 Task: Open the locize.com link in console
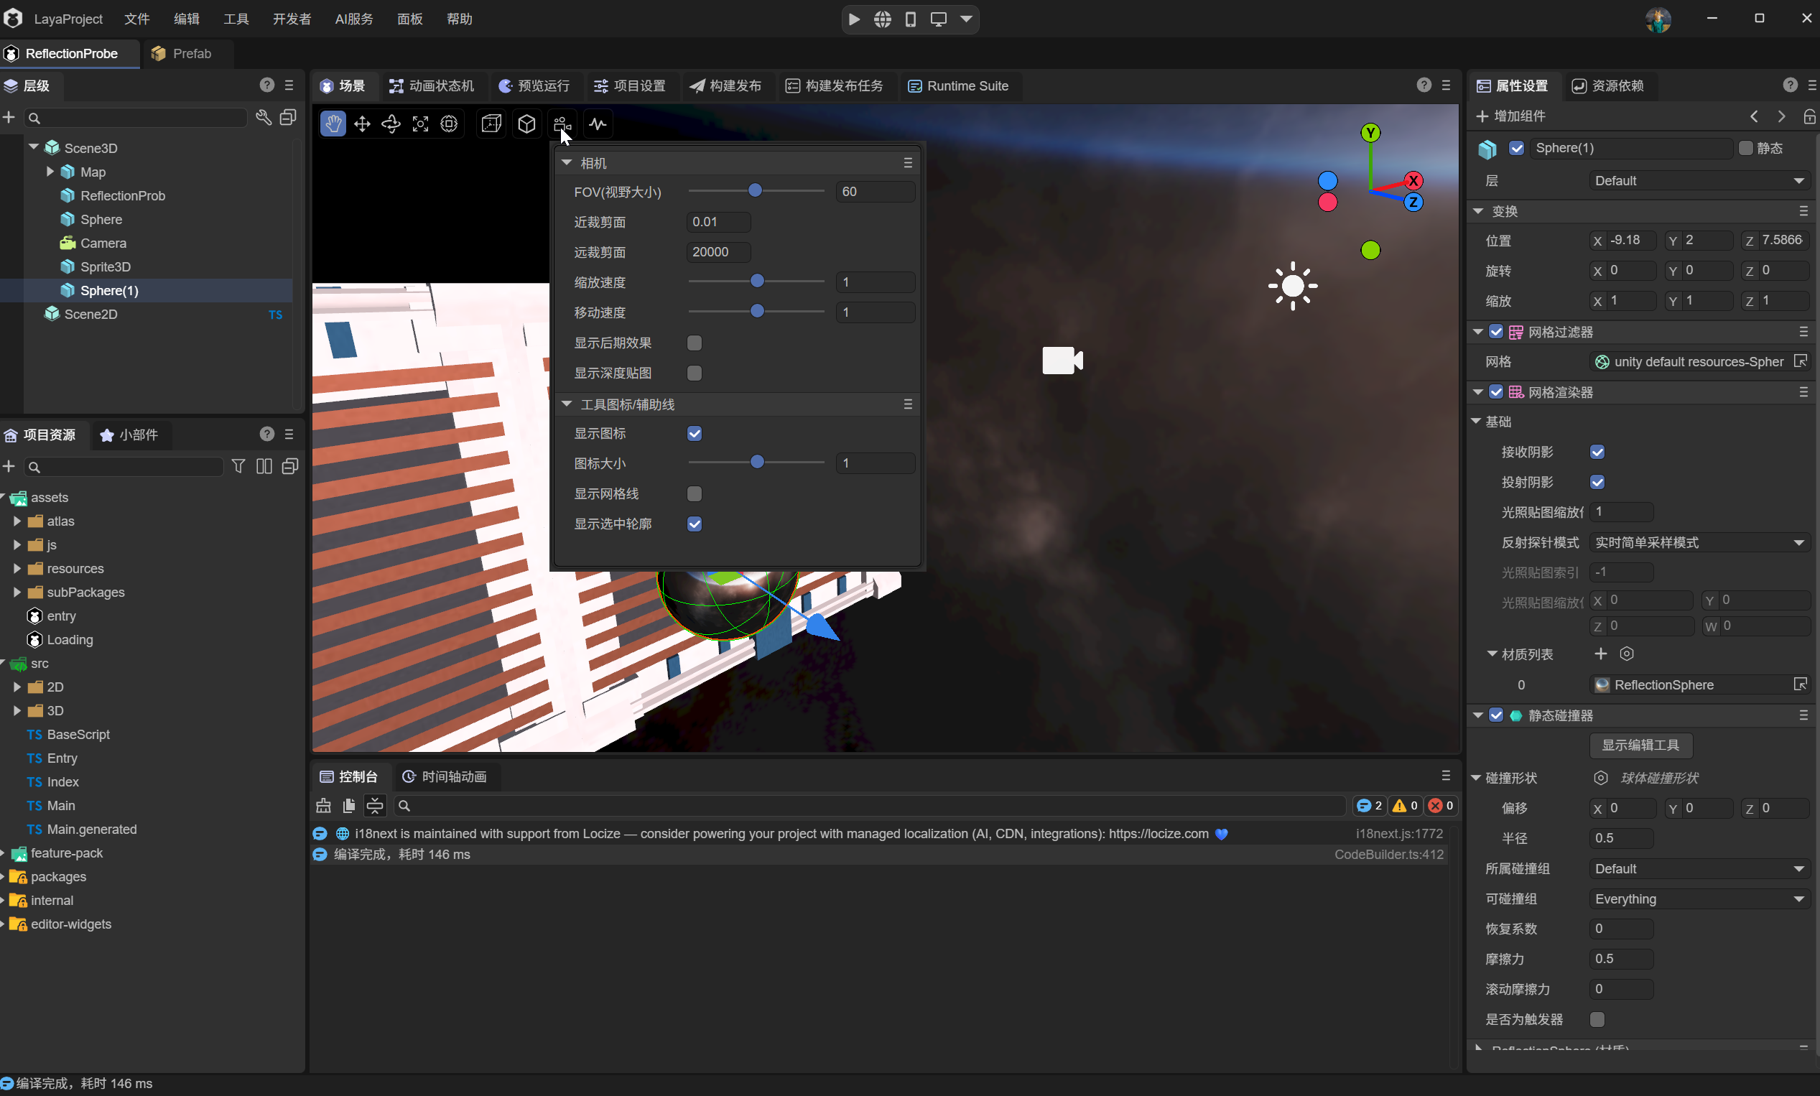click(1159, 833)
